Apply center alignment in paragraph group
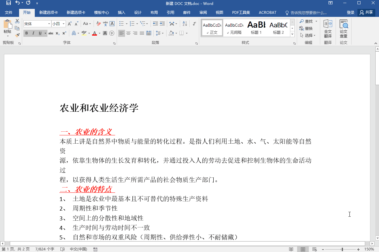379x252 pixels. 128,33
